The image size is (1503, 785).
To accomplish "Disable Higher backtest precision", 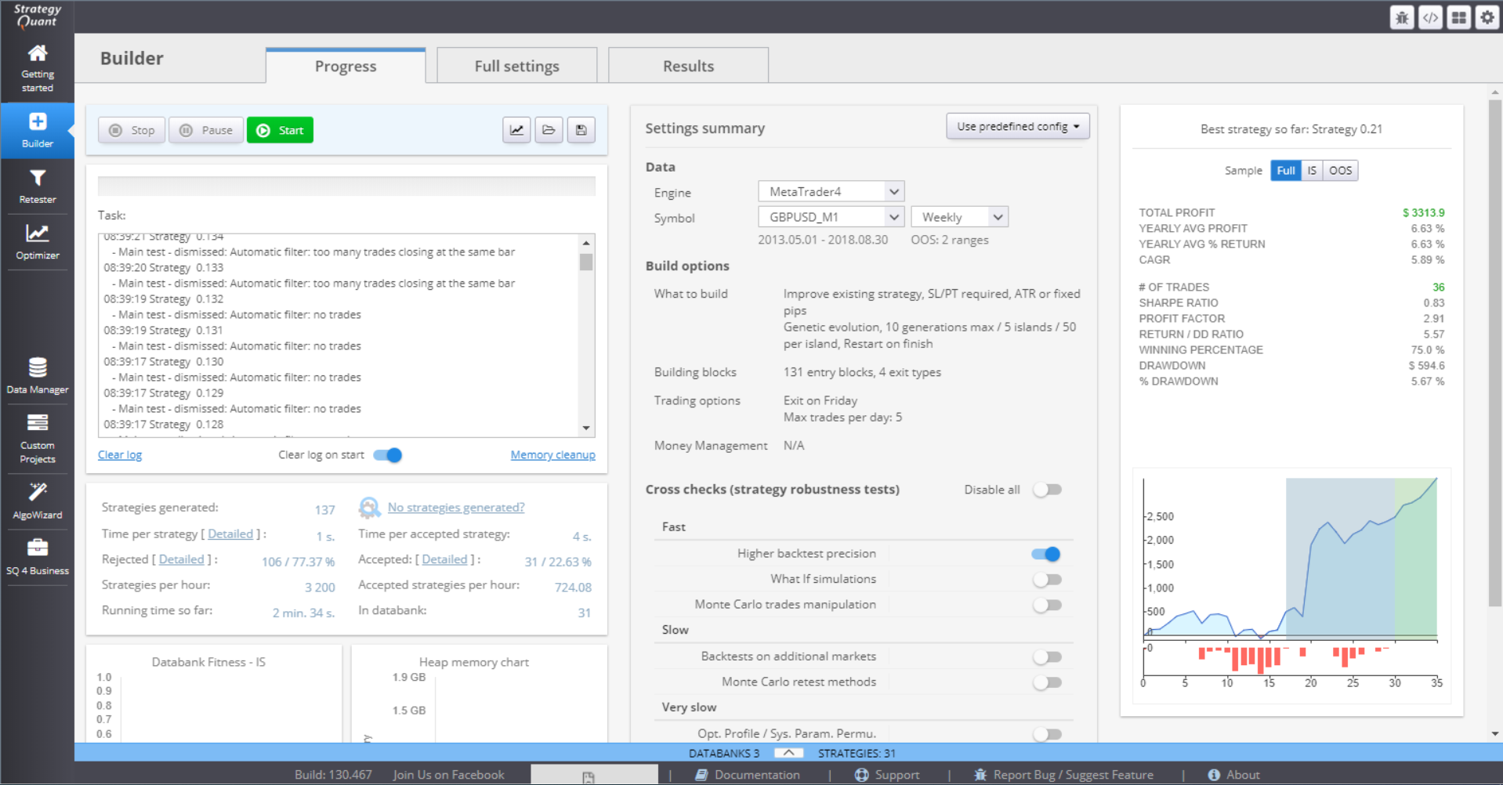I will point(1047,554).
